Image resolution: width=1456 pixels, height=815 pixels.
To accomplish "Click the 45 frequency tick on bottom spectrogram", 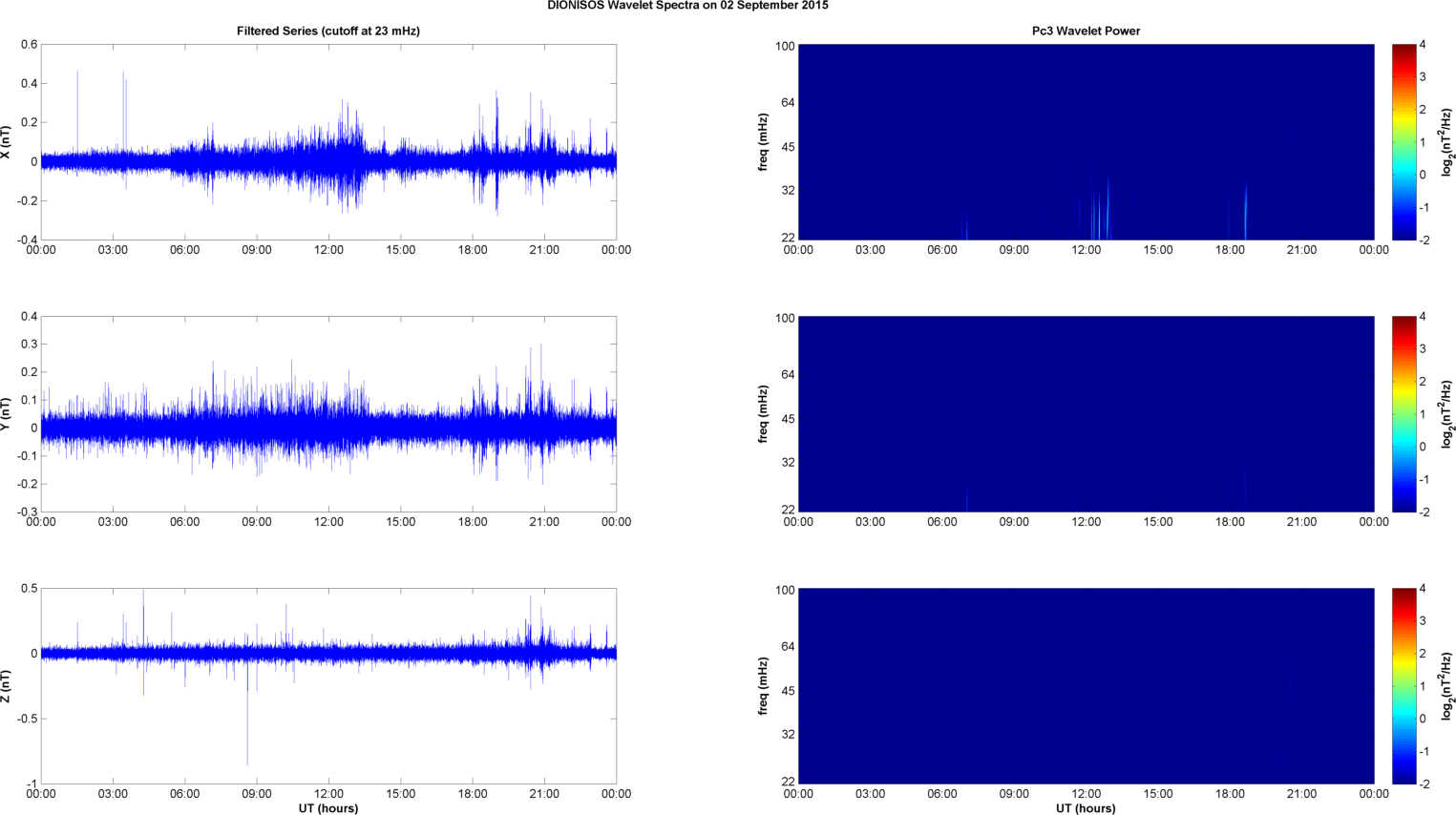I will pyautogui.click(x=789, y=691).
